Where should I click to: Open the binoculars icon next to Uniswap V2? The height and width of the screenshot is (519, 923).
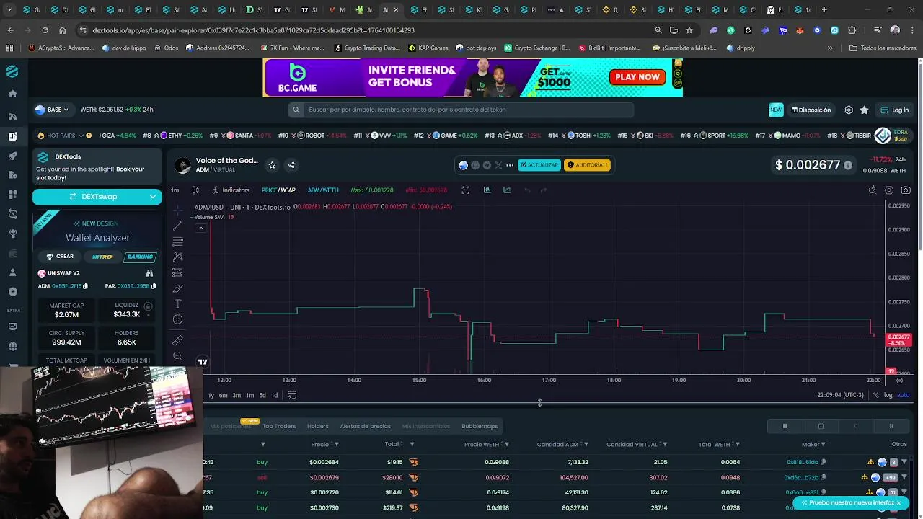click(x=149, y=273)
